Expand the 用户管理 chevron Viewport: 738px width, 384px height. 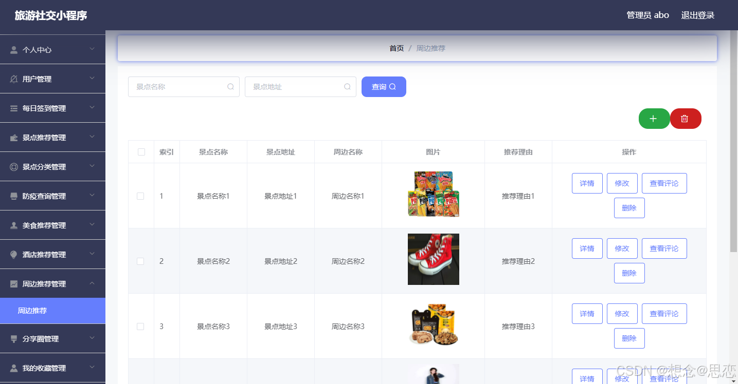92,79
